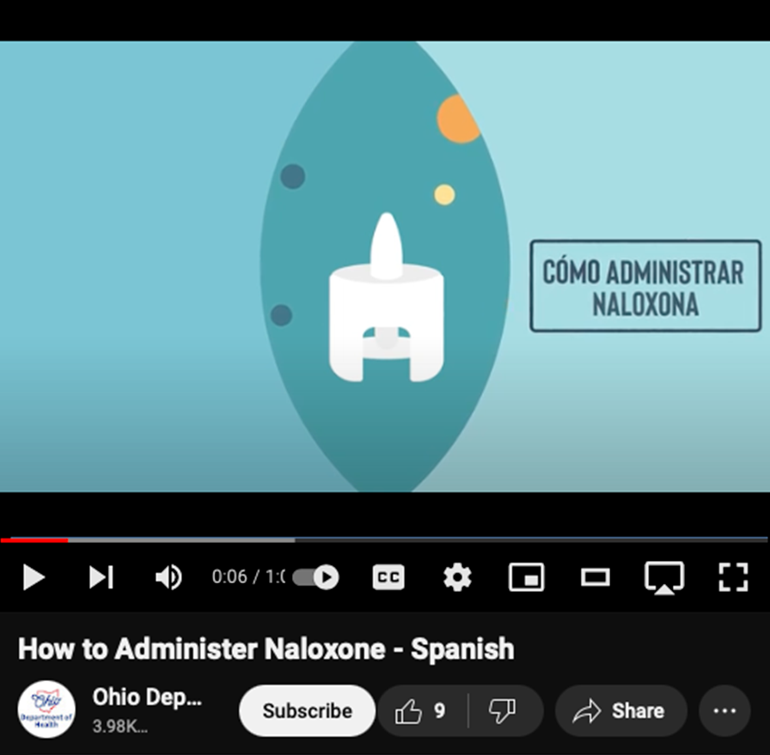Open the miniplayer
This screenshot has width=770, height=755.
click(x=526, y=577)
